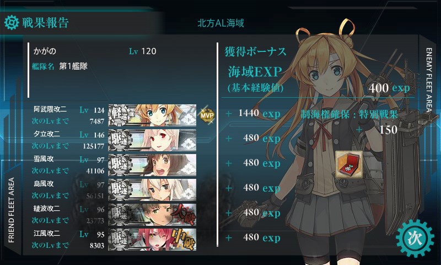The image size is (441, 265).
Task: Click the gold MVP badge
Action: click(207, 115)
